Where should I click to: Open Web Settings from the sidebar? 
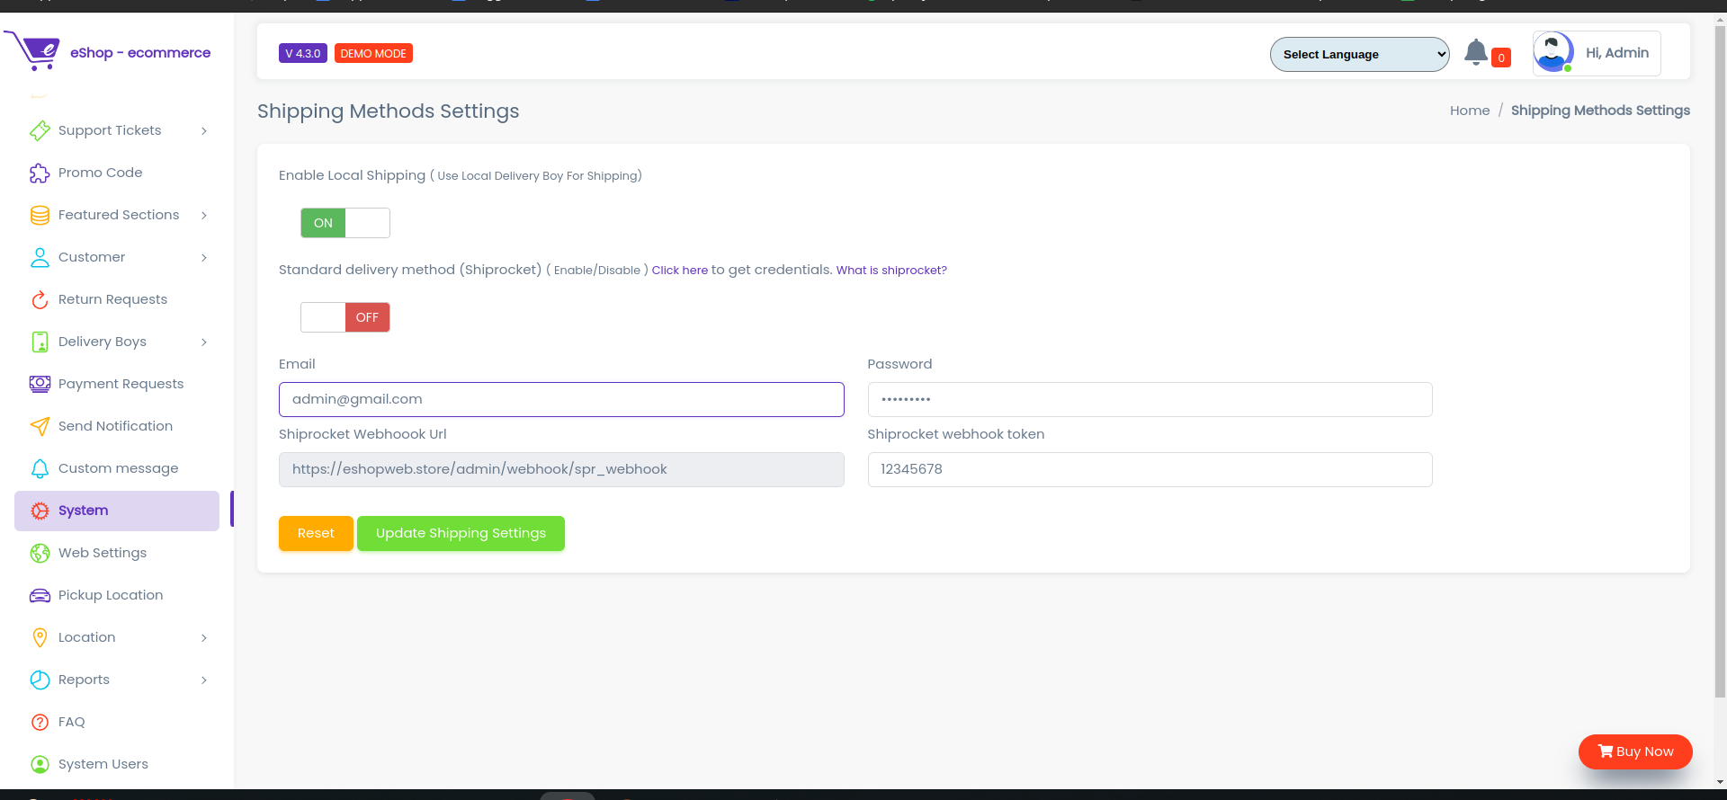pyautogui.click(x=102, y=553)
